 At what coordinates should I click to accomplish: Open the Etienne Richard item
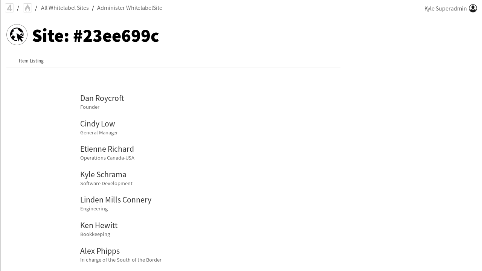(107, 149)
